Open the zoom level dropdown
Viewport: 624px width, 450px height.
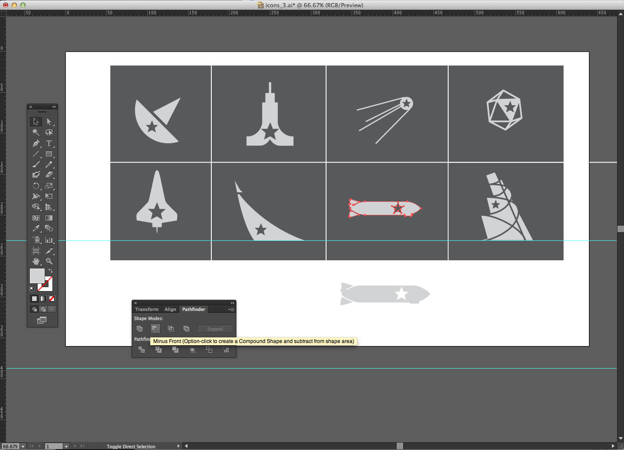click(23, 446)
